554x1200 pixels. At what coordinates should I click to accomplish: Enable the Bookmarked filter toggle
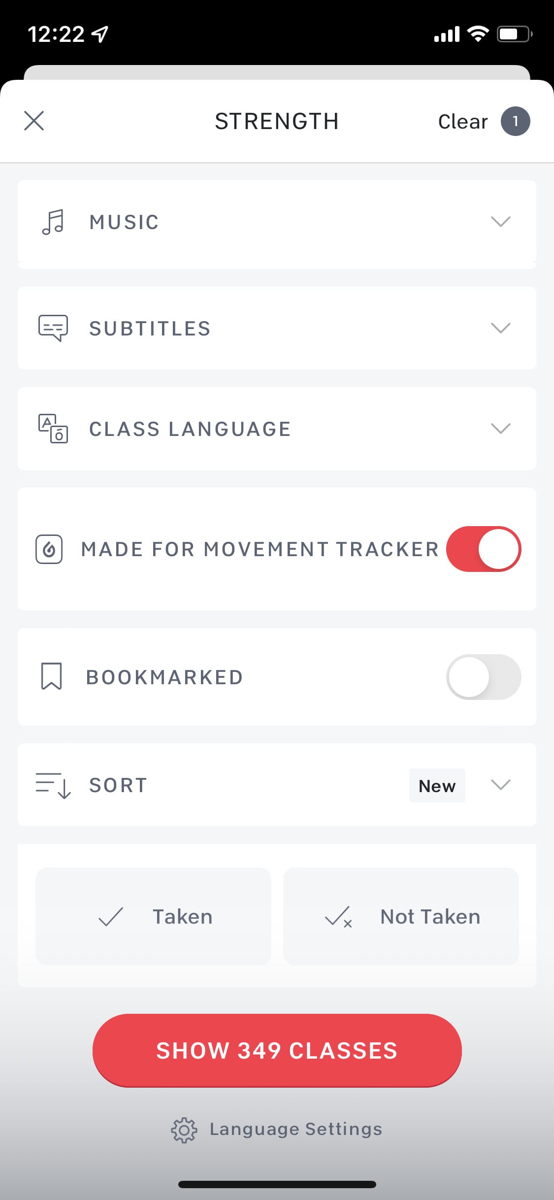[x=484, y=677]
